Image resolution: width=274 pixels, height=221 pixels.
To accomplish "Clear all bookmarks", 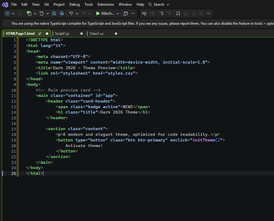I will (x=201, y=13).
